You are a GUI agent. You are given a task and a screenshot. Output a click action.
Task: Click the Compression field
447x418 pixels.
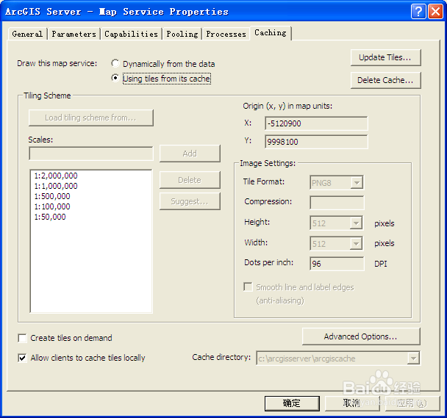coord(337,203)
